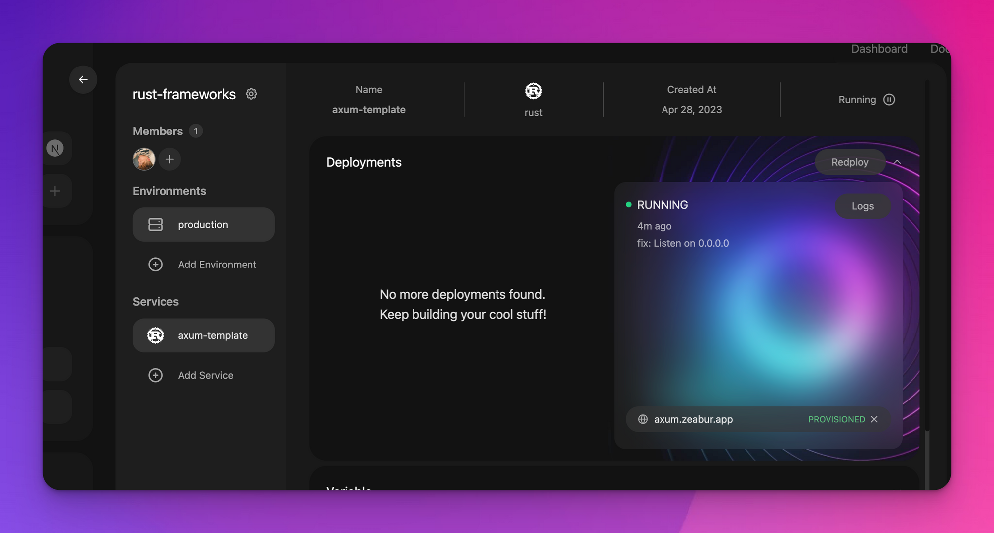994x533 pixels.
Task: Click the production server icon
Action: coord(155,225)
